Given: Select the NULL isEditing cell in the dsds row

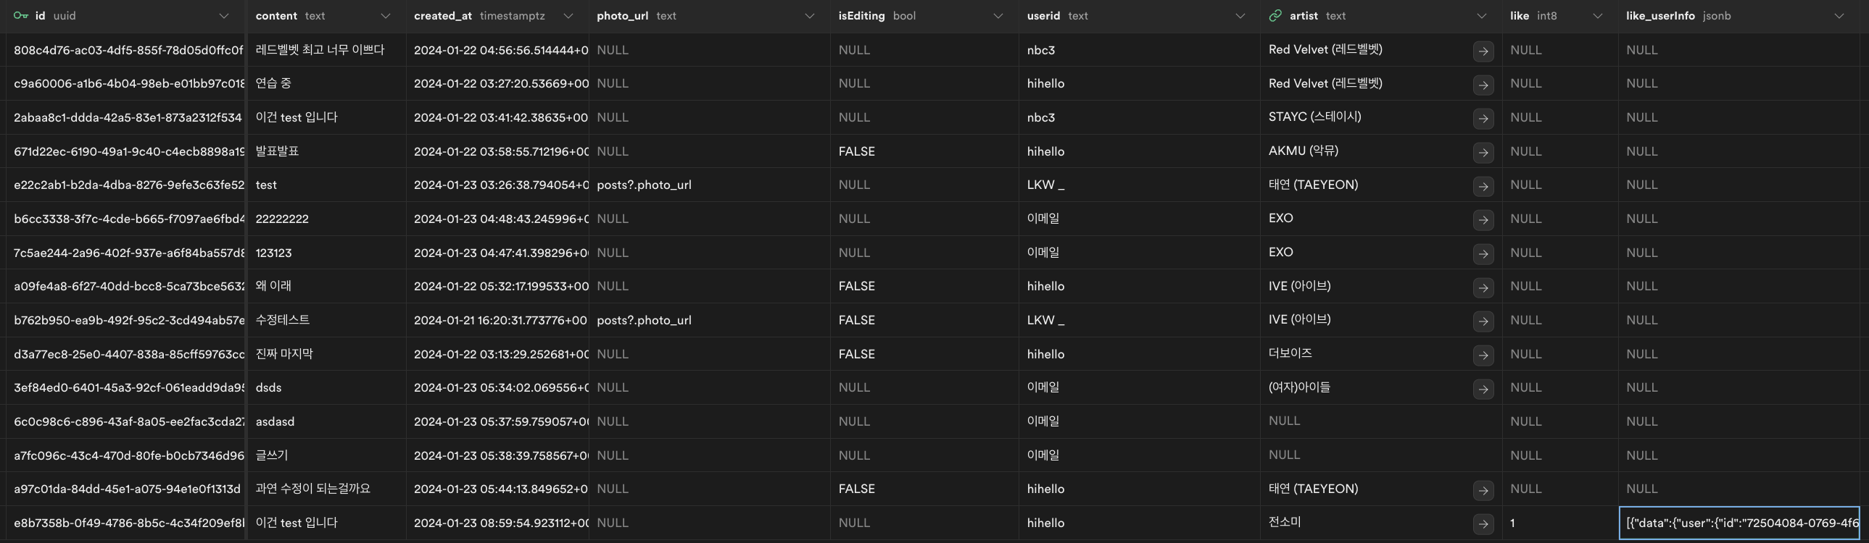Looking at the screenshot, I should pos(854,388).
